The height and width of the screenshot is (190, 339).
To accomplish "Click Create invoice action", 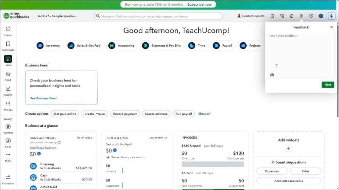I will (94, 114).
